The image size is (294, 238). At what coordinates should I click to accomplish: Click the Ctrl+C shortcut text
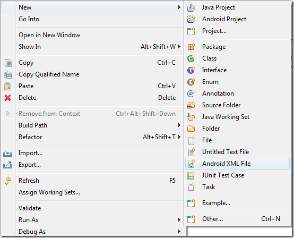[x=166, y=63]
